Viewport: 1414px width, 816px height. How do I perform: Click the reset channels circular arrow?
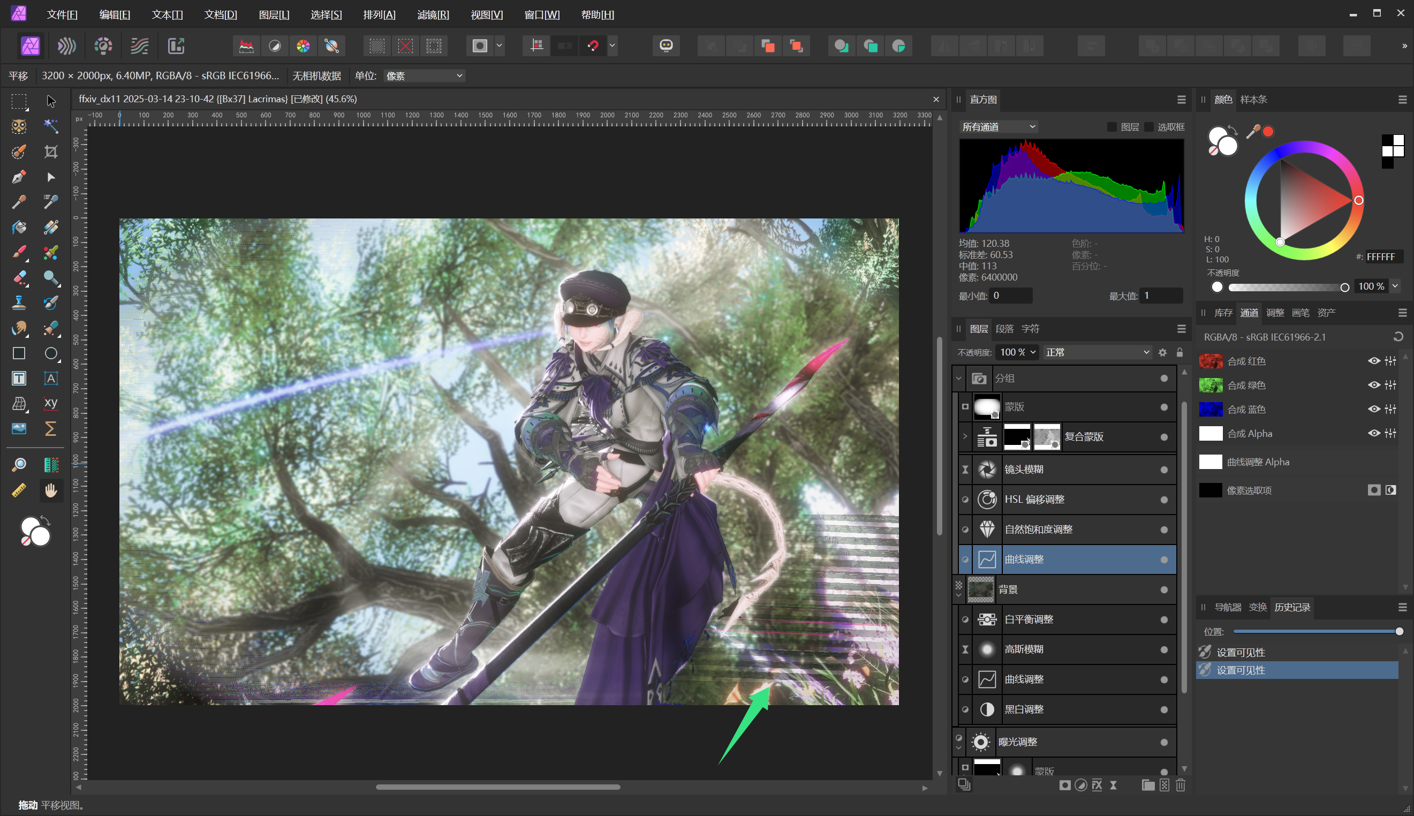(x=1398, y=337)
